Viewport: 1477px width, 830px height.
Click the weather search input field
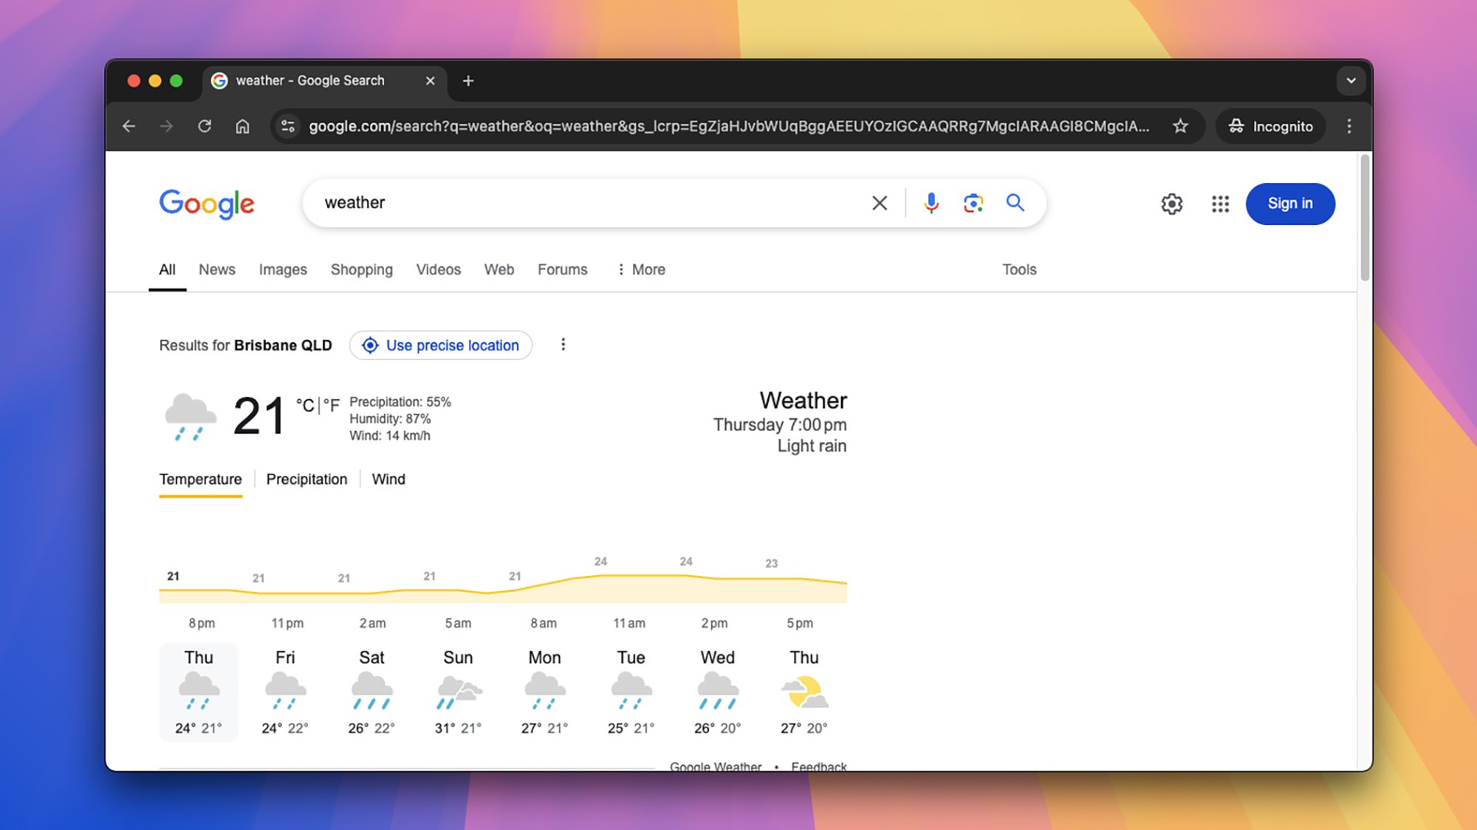pos(591,203)
